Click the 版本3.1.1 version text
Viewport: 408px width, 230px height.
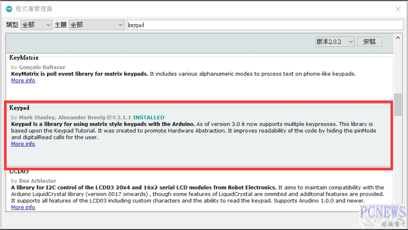[x=119, y=118]
